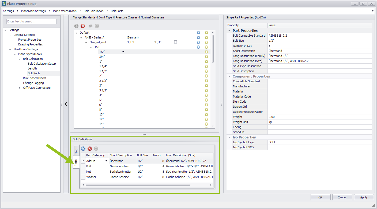This screenshot has width=377, height=209.
Task: Delete selected part in Bolt Definitions toolbar
Action: point(90,149)
